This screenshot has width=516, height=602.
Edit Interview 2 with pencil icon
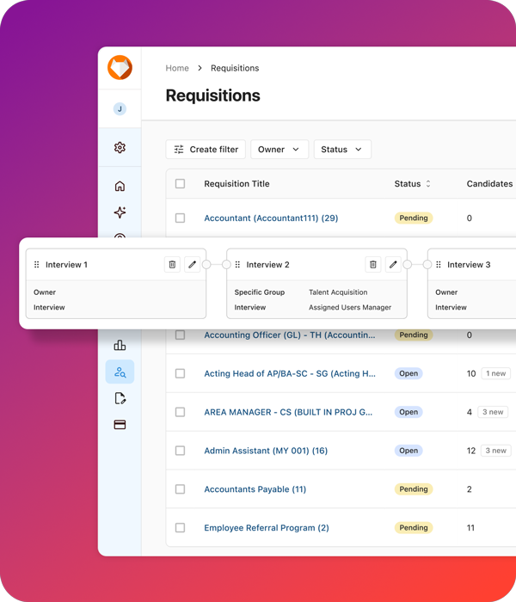tap(393, 265)
